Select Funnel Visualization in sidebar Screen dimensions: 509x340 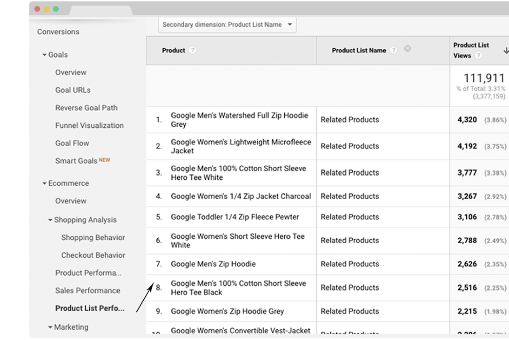point(89,125)
